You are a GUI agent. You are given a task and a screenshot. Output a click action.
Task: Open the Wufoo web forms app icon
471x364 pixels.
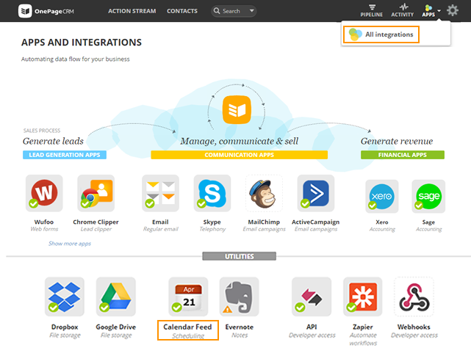(x=44, y=193)
